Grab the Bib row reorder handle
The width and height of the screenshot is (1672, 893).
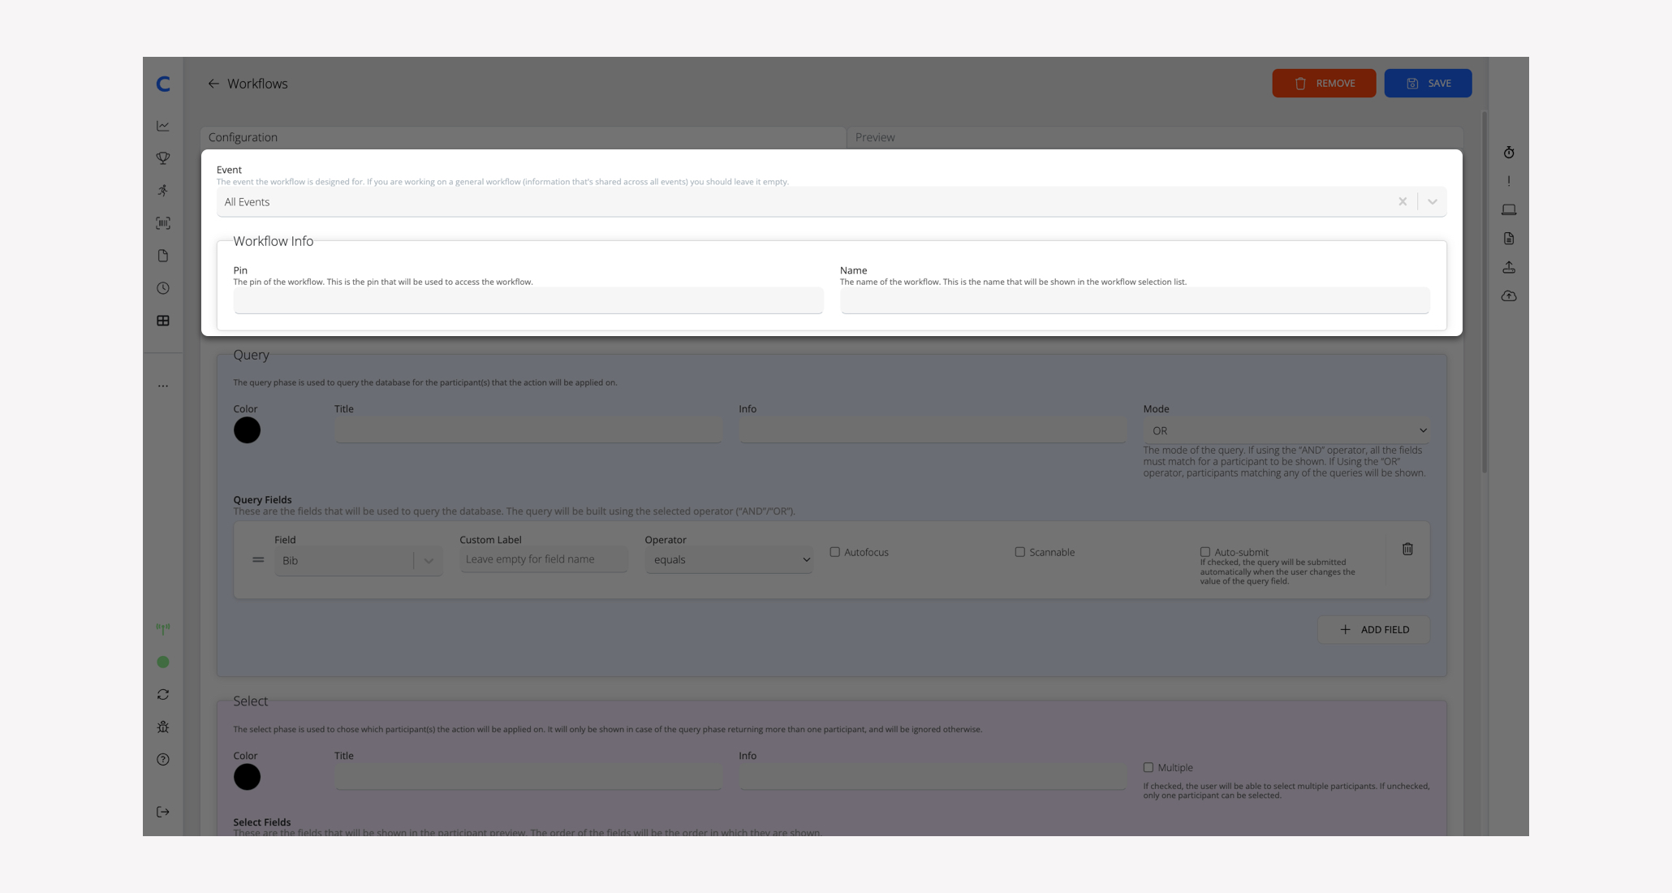(x=258, y=559)
